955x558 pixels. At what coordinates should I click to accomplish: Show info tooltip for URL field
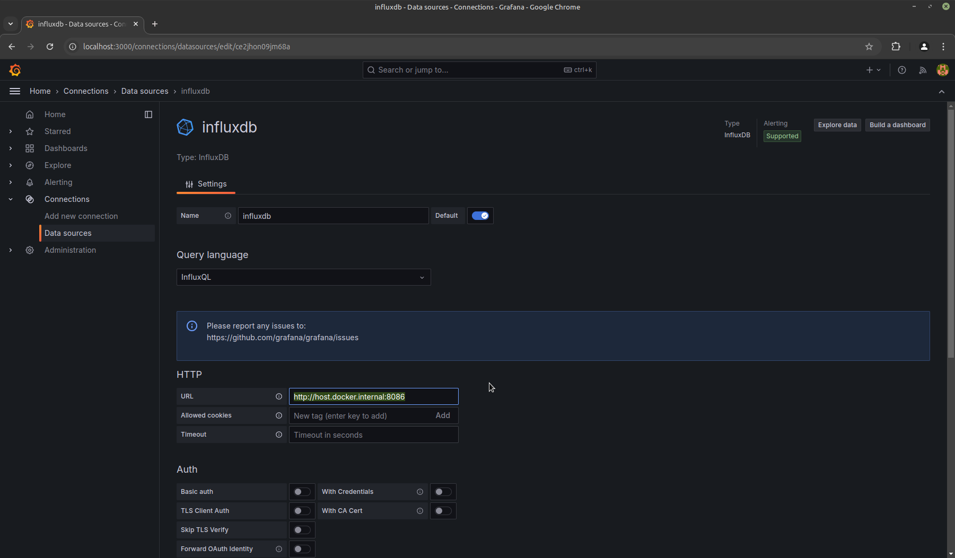pos(279,396)
